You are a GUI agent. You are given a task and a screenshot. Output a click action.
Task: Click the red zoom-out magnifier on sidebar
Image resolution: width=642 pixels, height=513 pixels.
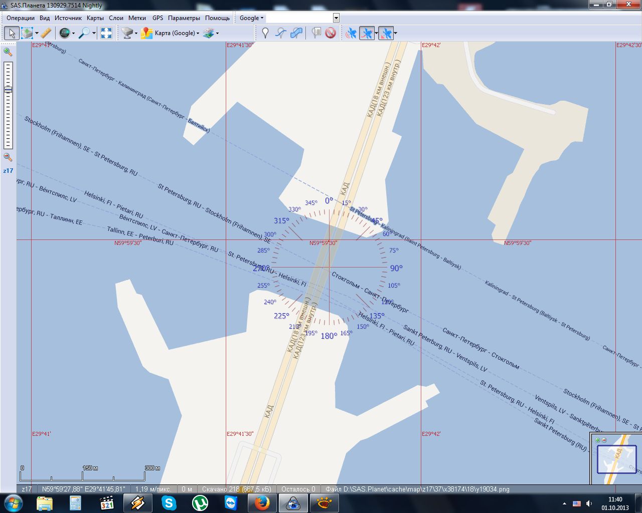(x=8, y=157)
